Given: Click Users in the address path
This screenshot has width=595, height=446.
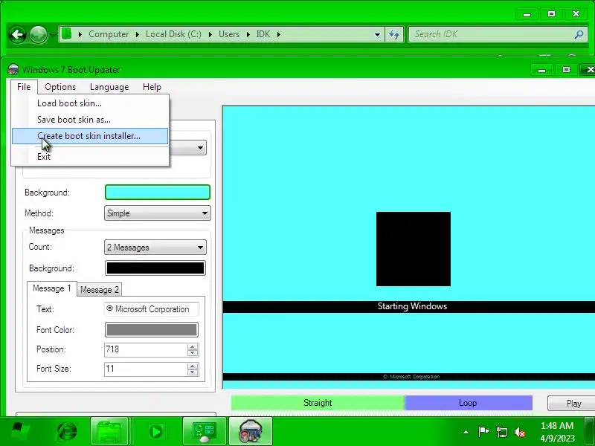Looking at the screenshot, I should coord(229,34).
